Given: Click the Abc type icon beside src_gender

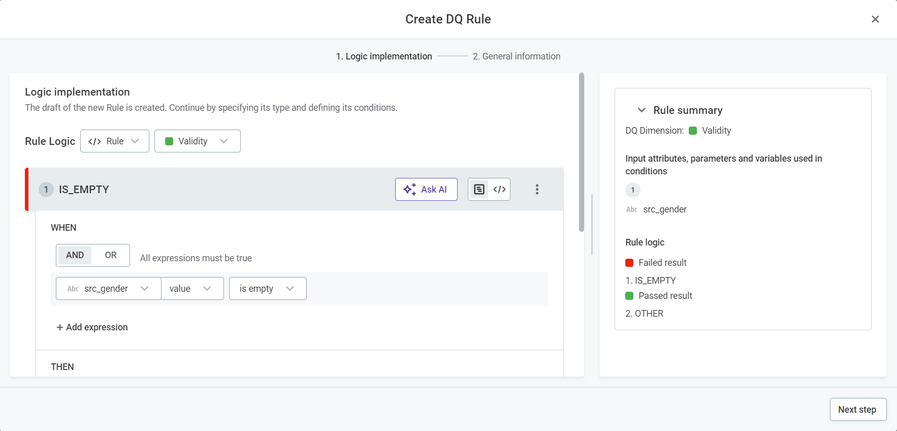Looking at the screenshot, I should point(73,289).
